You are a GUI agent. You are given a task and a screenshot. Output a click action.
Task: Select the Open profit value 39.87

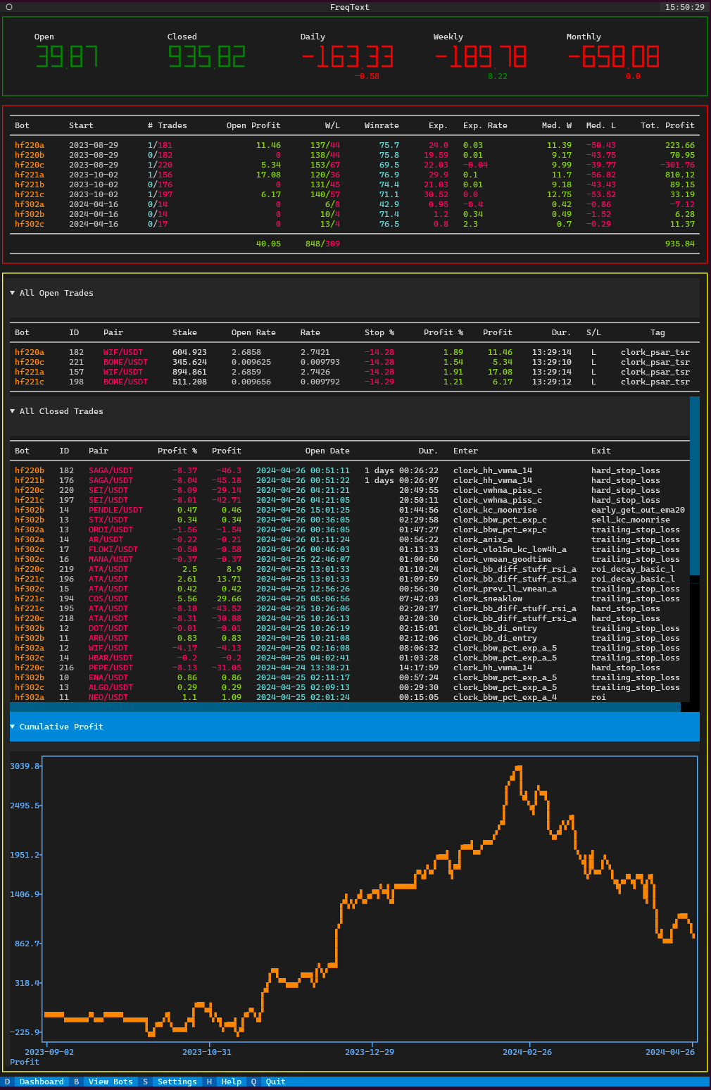click(67, 57)
